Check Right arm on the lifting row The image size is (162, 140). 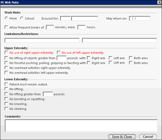[x=89, y=58]
